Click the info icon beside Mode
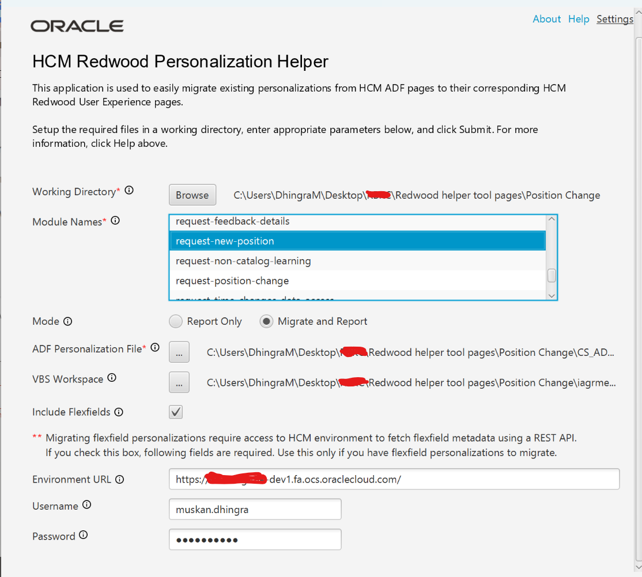642x577 pixels. click(68, 321)
